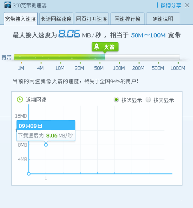The image size is (193, 208).
Task: Click the 10M scale label
Action: (60, 68)
